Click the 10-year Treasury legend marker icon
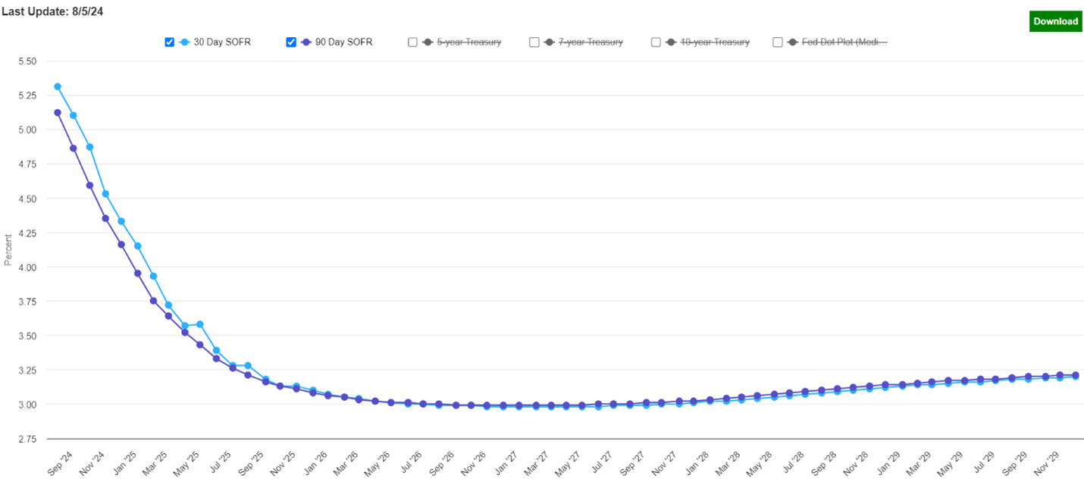 pos(672,42)
